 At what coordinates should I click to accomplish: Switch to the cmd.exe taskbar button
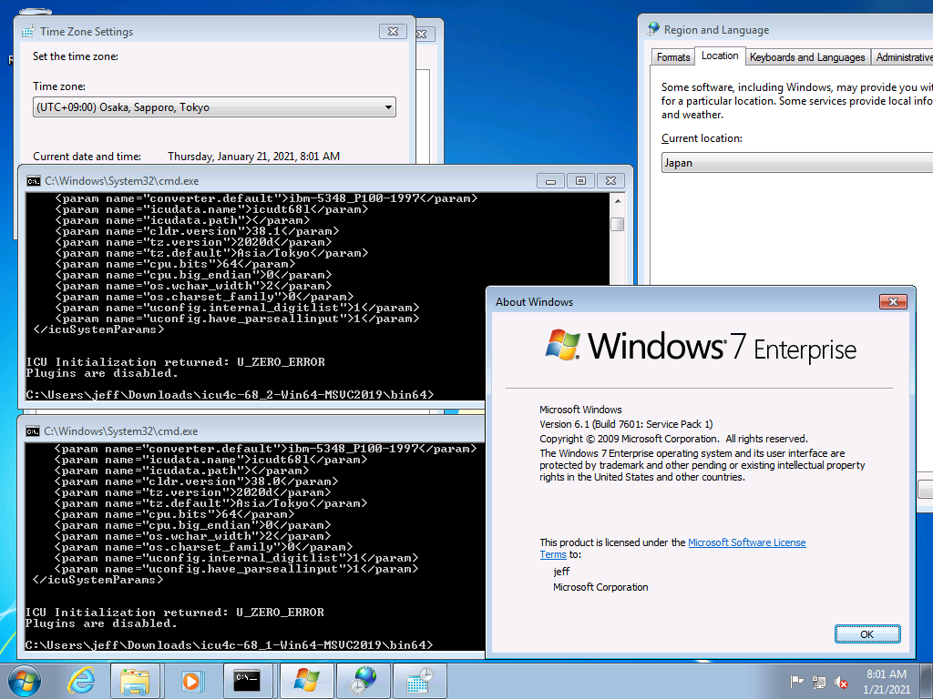(248, 680)
